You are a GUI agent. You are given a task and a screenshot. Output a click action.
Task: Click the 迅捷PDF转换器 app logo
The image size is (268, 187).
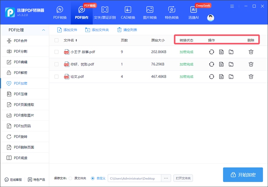(x=10, y=12)
